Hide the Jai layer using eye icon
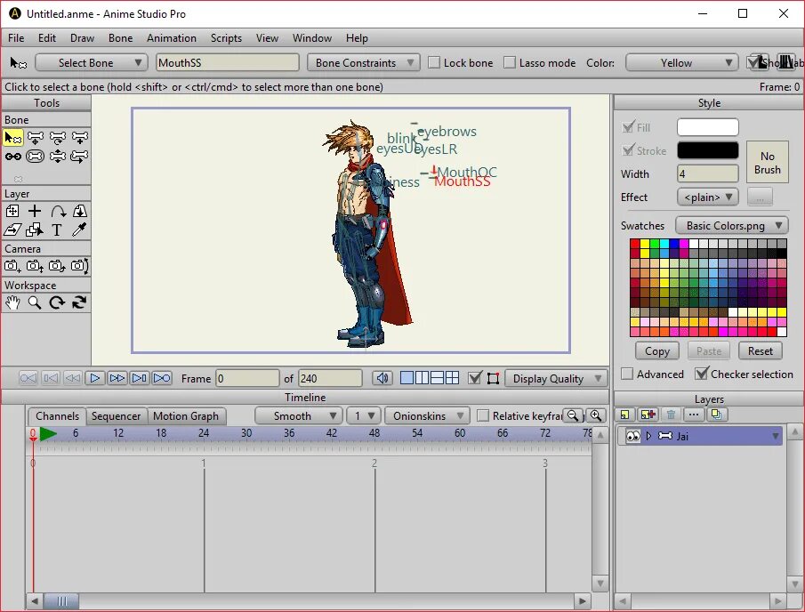Viewport: 805px width, 612px height. point(632,436)
